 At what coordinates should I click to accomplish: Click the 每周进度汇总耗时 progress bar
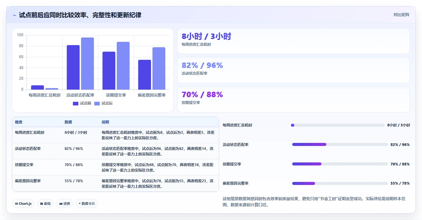click(338, 125)
